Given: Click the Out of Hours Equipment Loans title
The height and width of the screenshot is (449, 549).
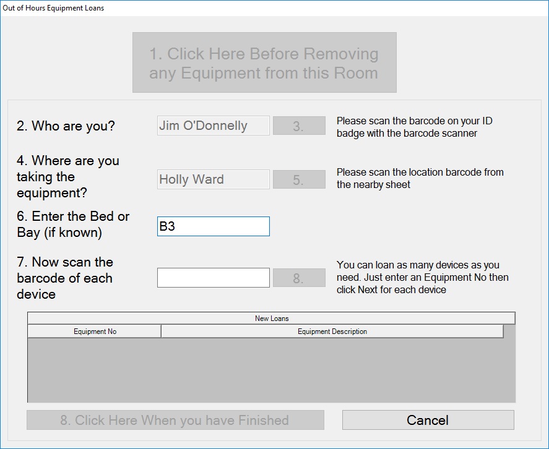Looking at the screenshot, I should [x=53, y=8].
